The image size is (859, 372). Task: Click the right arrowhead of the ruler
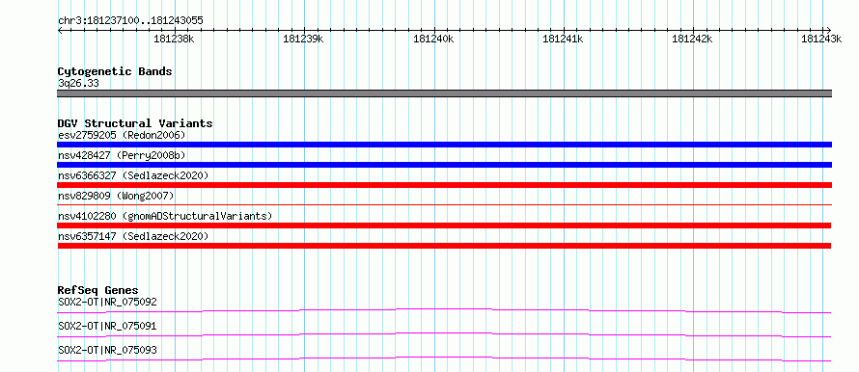coord(829,30)
